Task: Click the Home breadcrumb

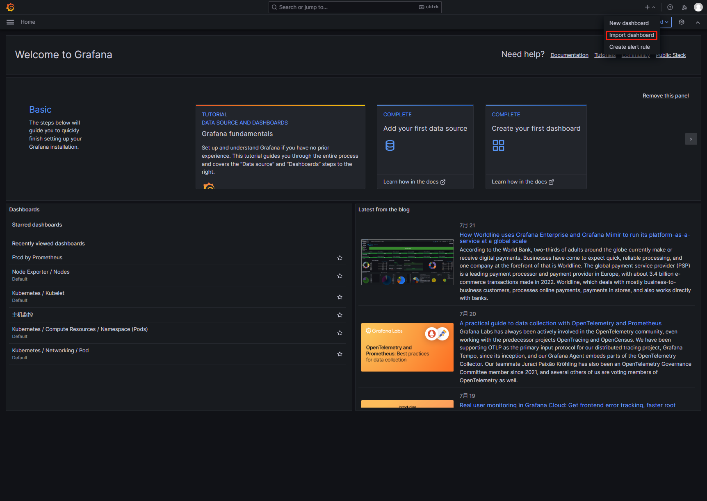Action: 28,22
